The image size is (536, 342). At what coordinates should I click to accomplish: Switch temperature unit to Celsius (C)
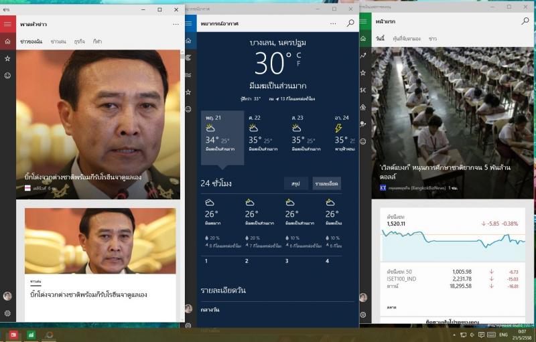coord(299,54)
